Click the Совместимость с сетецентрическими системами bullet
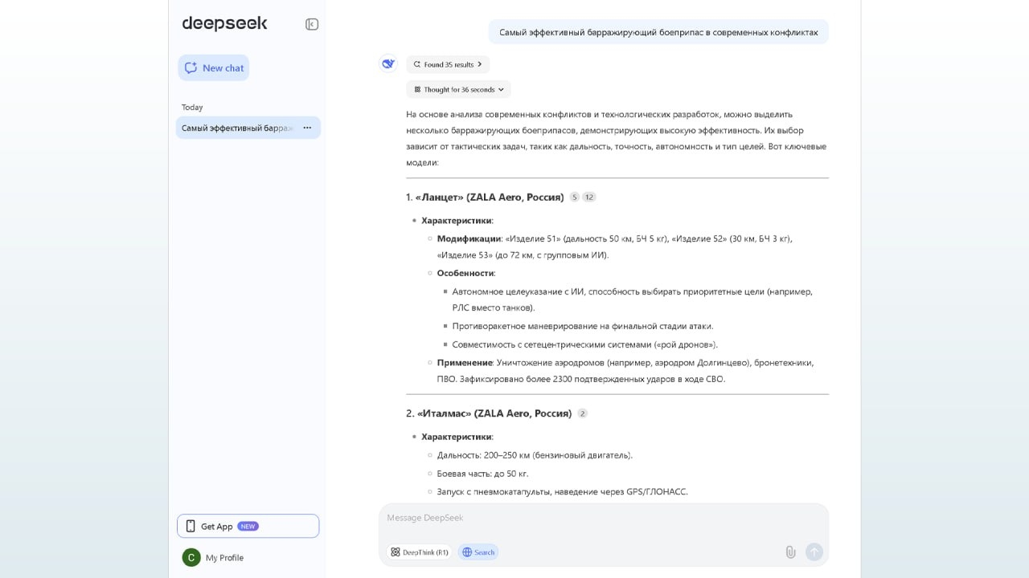Screen dimensions: 1029x578 click(585, 344)
